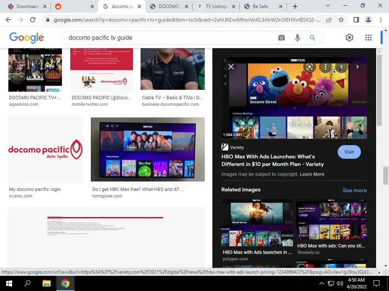This screenshot has height=291, width=389.
Task: Reload the current page
Action: pyautogui.click(x=33, y=20)
